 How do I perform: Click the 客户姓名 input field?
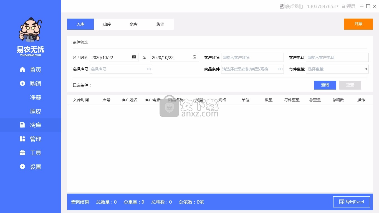[252, 57]
